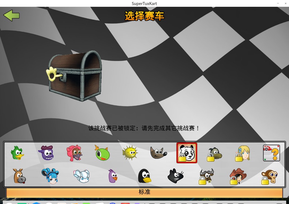The height and width of the screenshot is (204, 289).
Task: Select the locked grey hippo-like character
Action: [x=214, y=154]
